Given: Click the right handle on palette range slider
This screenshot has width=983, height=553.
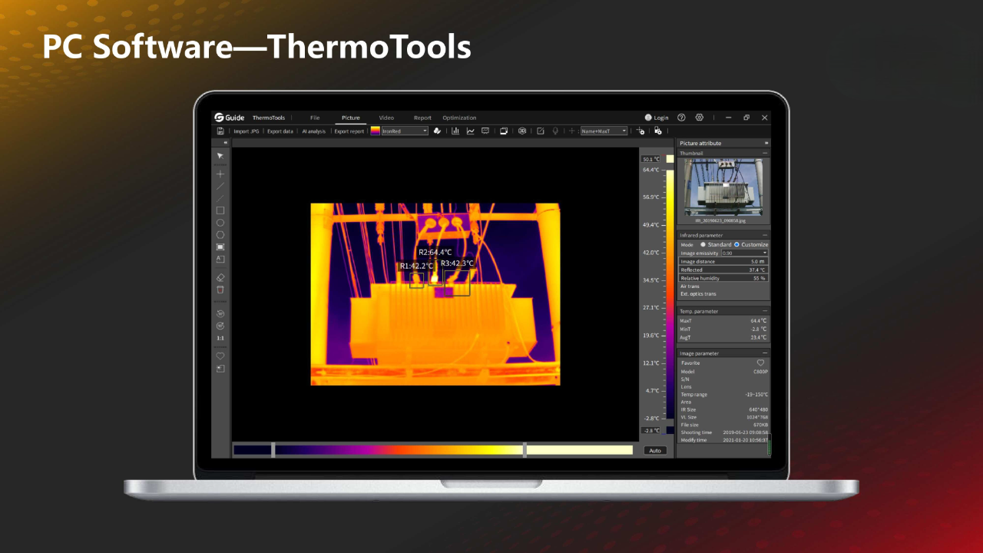Looking at the screenshot, I should (525, 450).
